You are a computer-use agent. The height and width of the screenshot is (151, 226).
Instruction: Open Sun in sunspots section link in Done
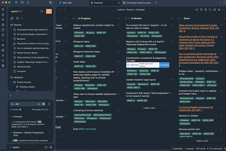(199, 59)
